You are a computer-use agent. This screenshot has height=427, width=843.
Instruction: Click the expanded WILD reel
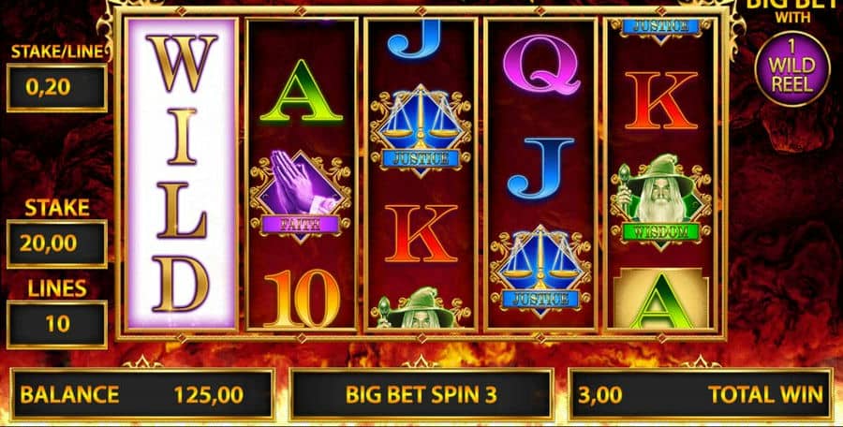[181, 174]
